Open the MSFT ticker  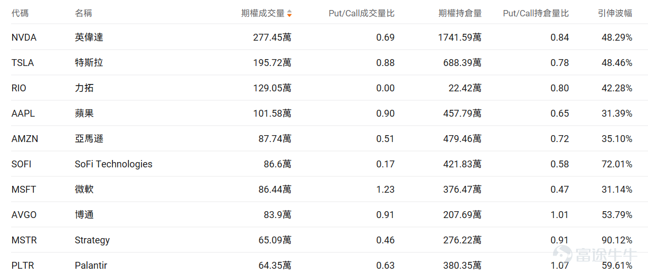click(x=24, y=190)
